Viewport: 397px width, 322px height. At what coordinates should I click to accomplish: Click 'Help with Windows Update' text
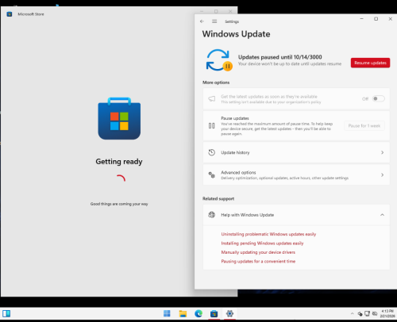(248, 215)
